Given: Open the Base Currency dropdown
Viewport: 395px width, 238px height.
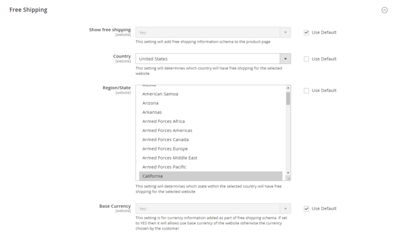Looking at the screenshot, I should pos(213,209).
